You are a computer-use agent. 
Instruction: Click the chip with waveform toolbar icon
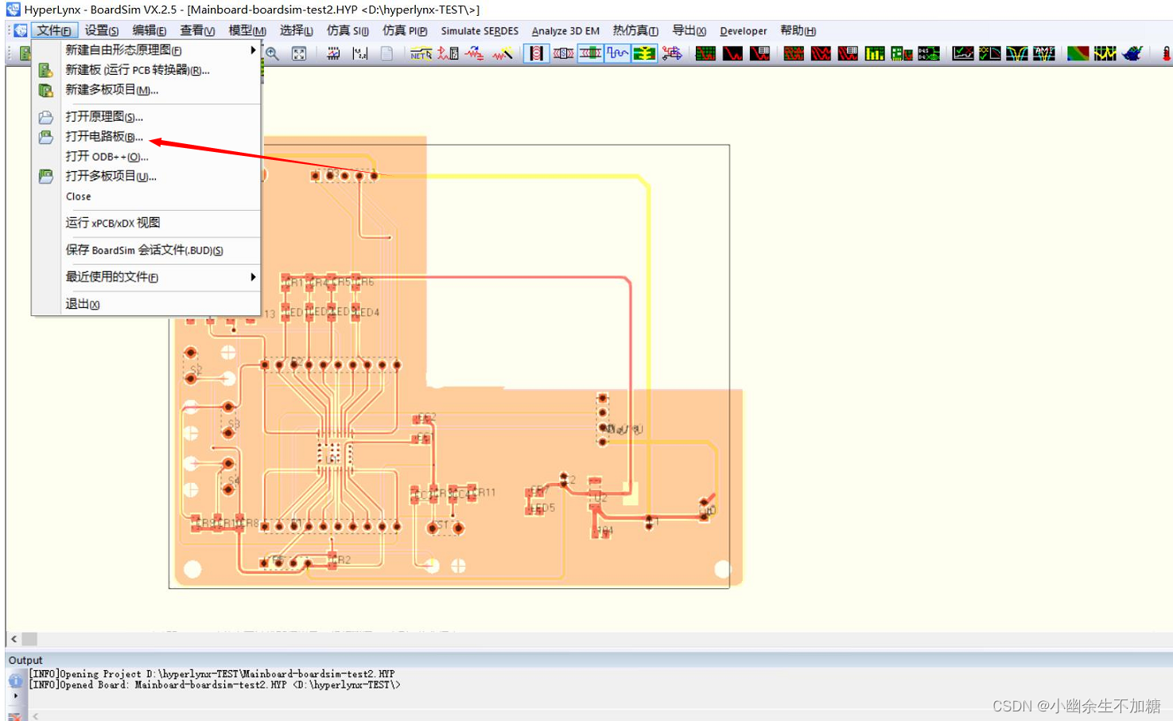[333, 53]
